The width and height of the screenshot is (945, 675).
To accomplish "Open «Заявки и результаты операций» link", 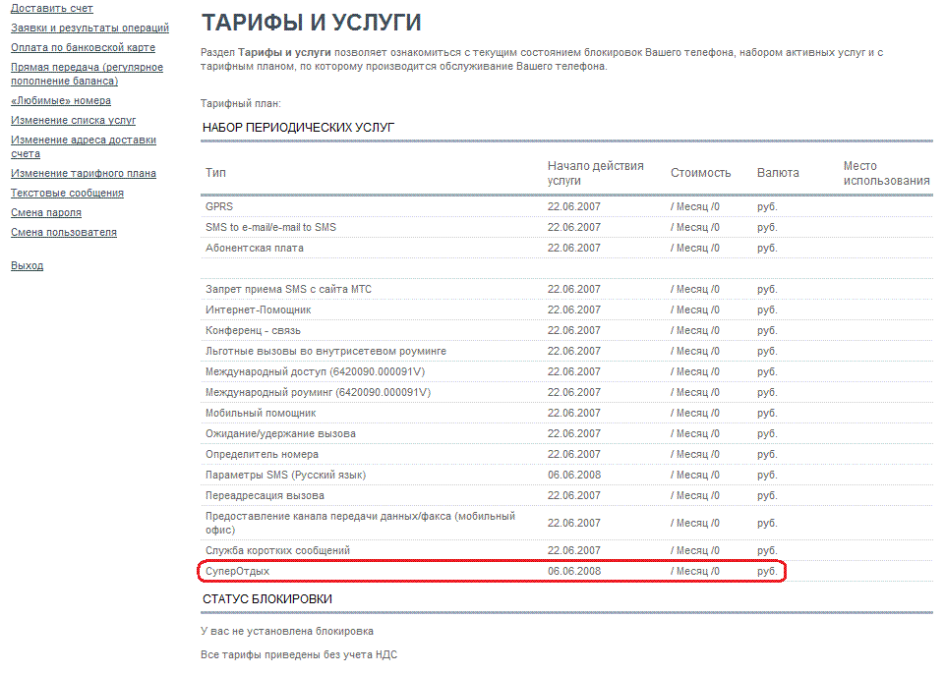I will tap(89, 28).
